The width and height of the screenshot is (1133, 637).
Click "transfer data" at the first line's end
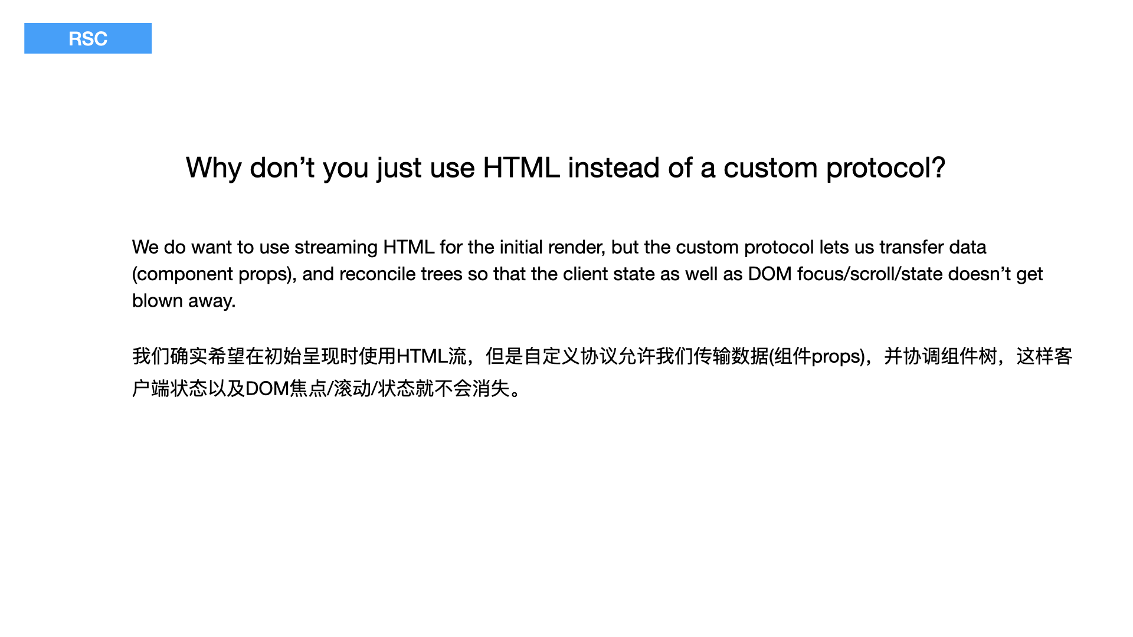coord(932,247)
